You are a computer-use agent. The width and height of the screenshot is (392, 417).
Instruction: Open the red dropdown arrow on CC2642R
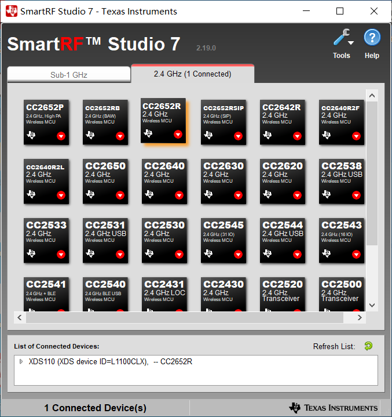[x=297, y=136]
